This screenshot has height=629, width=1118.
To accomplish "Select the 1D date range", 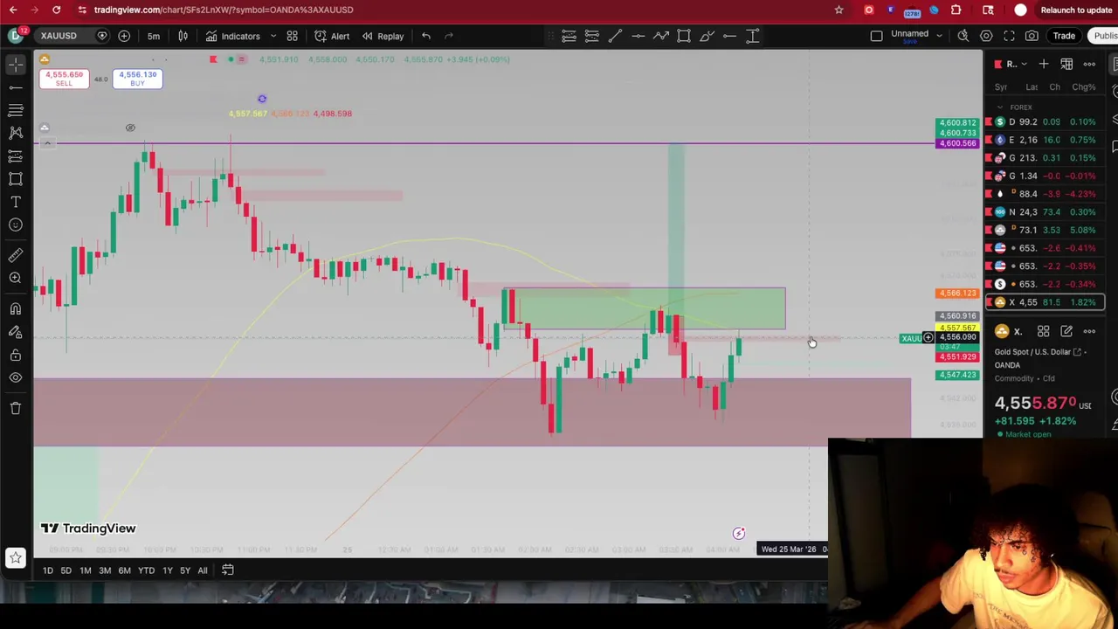I will point(48,570).
